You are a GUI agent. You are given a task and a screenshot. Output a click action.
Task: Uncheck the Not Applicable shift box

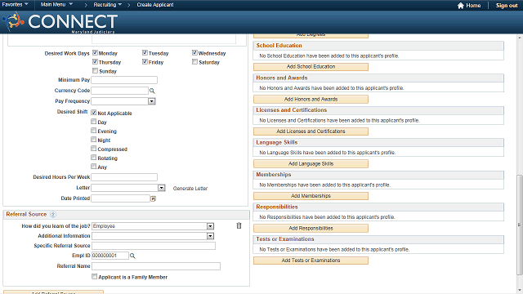pos(94,113)
